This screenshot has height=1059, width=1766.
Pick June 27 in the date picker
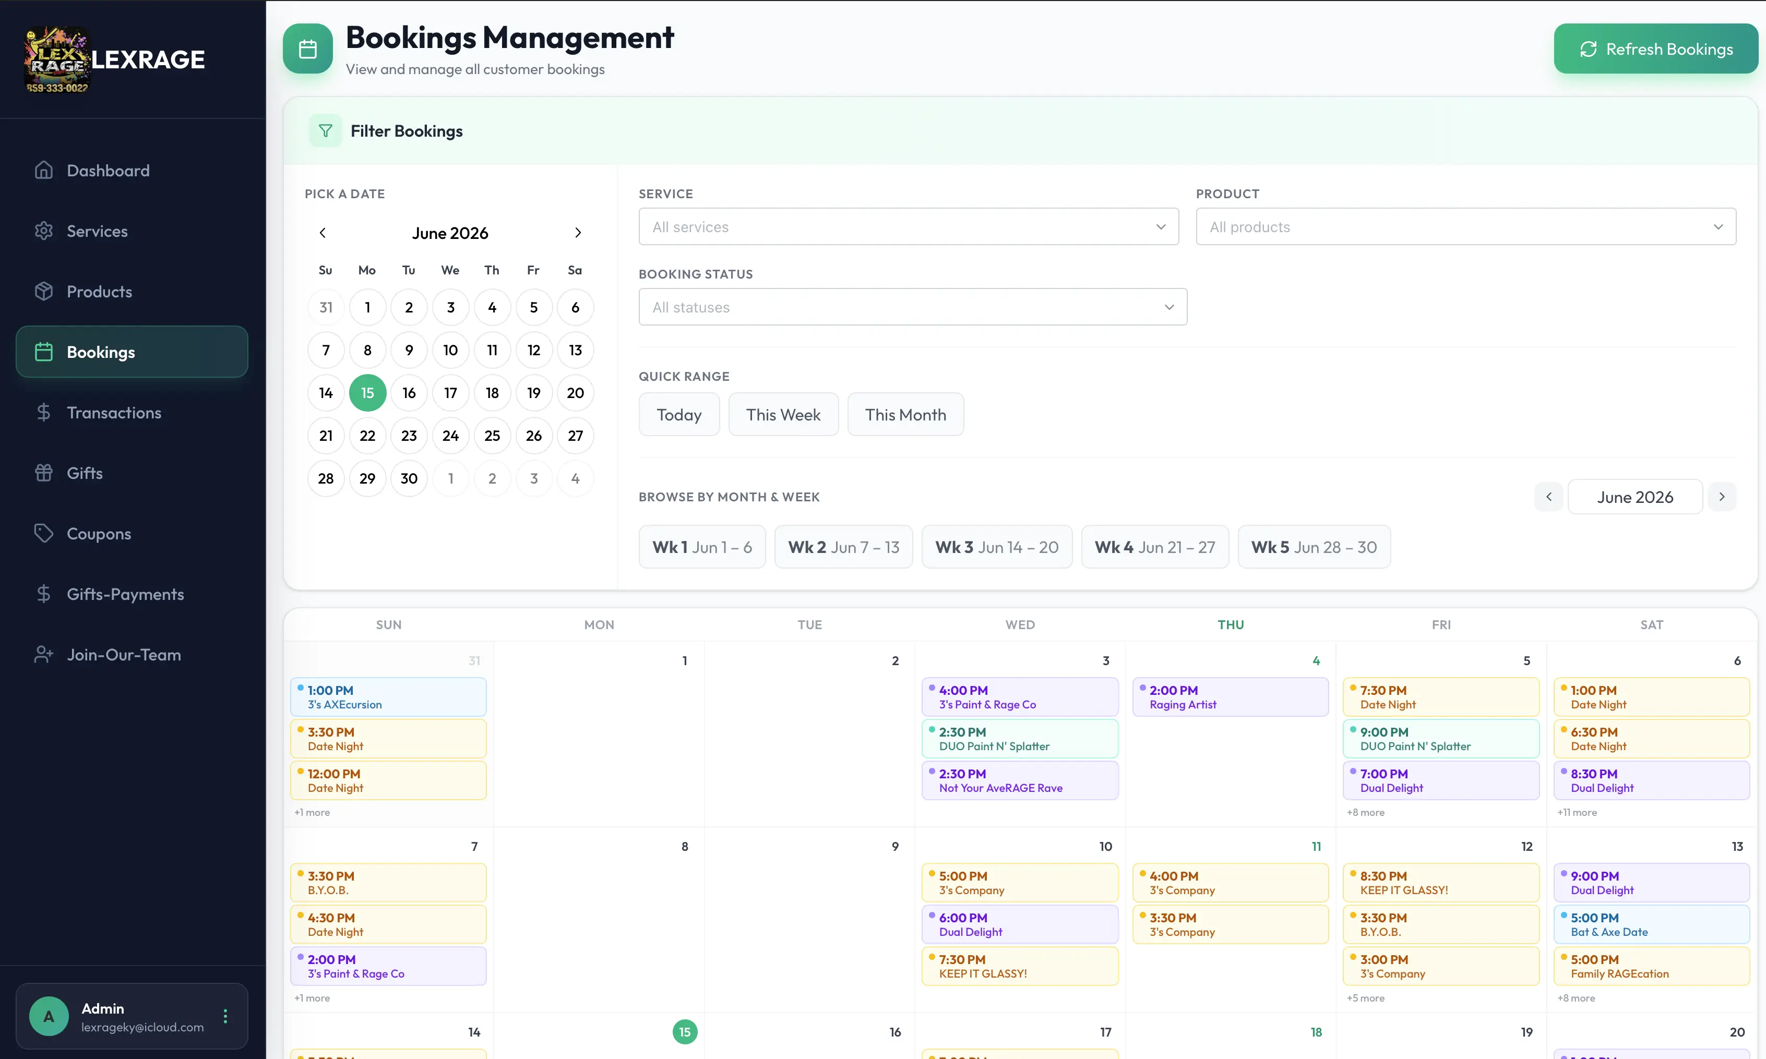coord(575,436)
